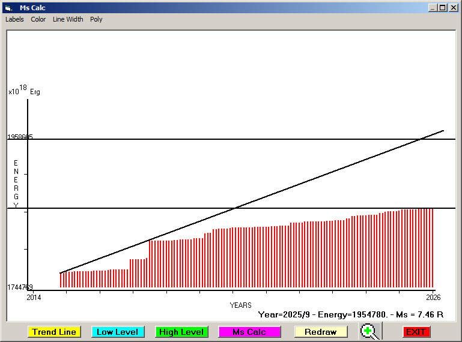462x342 pixels.
Task: Minimize the Ms Calc window
Action: tap(433, 8)
